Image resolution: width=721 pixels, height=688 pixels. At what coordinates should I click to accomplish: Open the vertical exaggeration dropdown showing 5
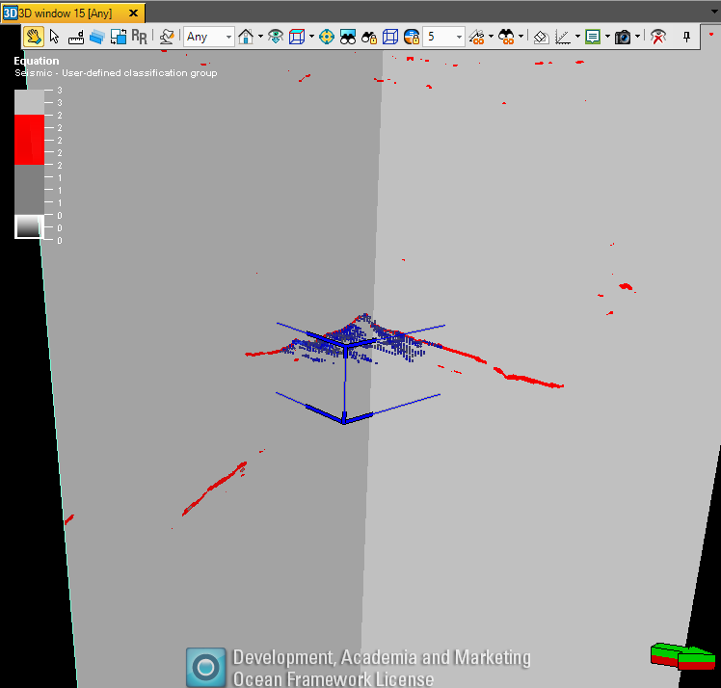pos(443,37)
